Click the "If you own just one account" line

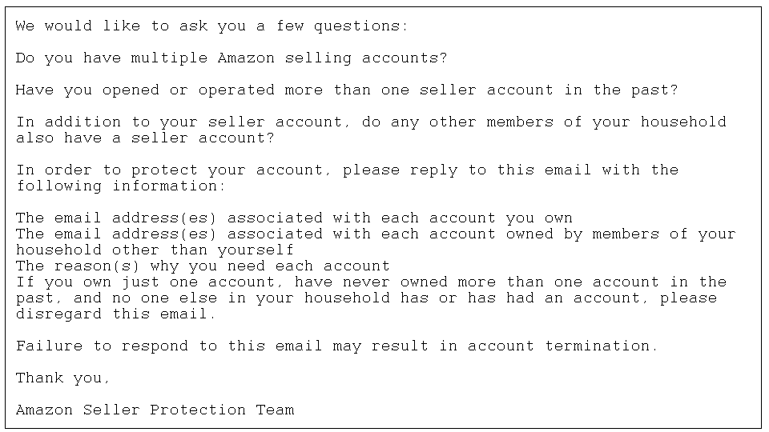(x=371, y=282)
